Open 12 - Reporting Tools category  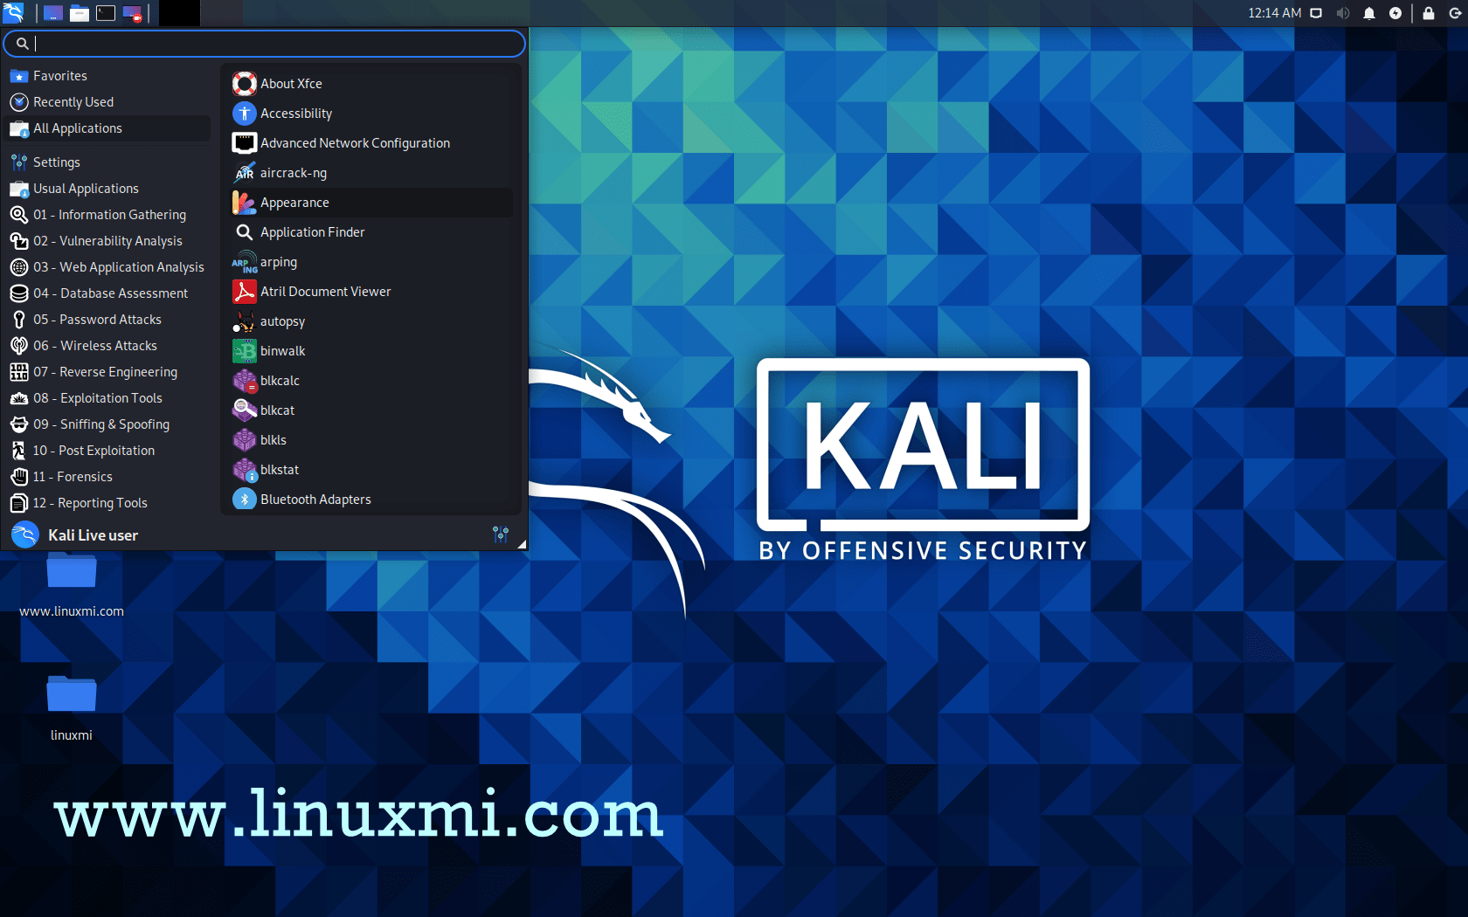point(108,503)
